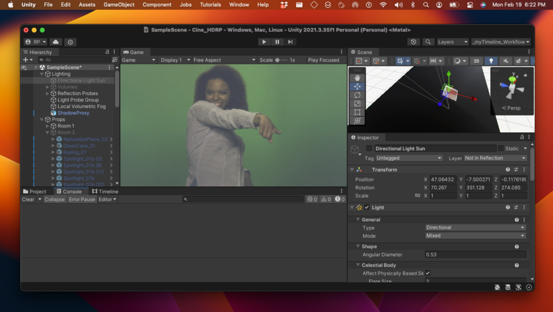Select the Rect transform tool

point(358,112)
